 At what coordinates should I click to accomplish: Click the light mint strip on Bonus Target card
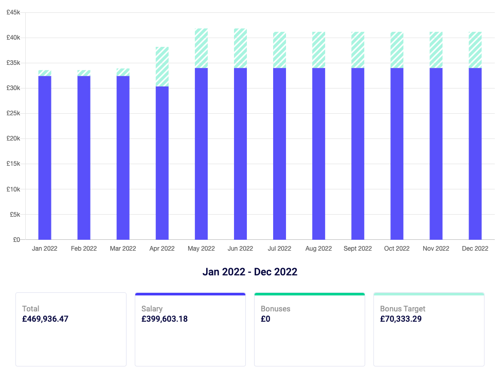[x=428, y=294]
